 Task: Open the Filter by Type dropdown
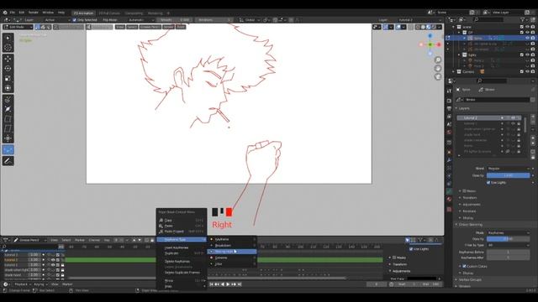[x=509, y=245]
